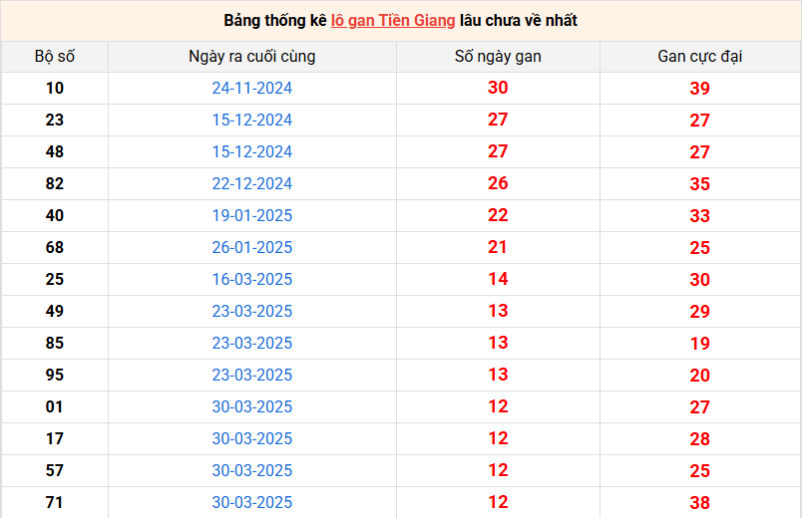Select number 71 in Bộ số column
This screenshot has width=802, height=518.
pos(54,502)
